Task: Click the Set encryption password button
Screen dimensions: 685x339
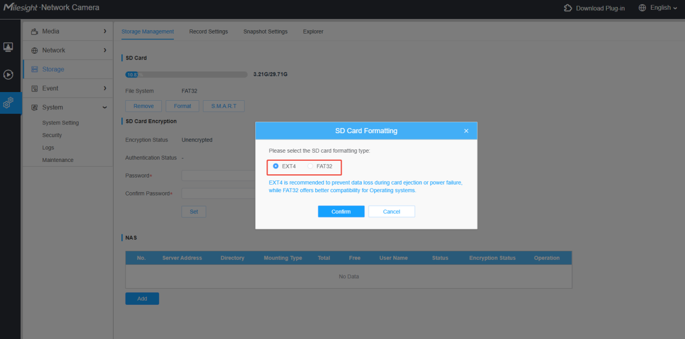Action: pos(194,212)
